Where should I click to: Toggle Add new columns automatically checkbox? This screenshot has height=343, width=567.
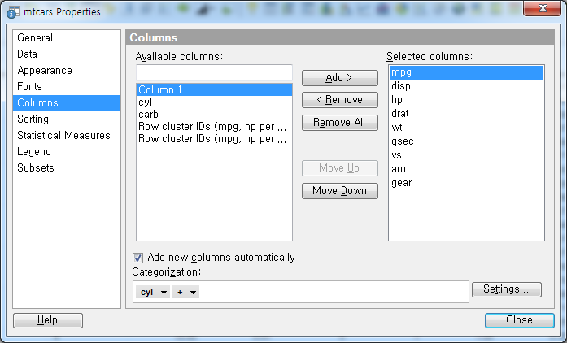click(138, 258)
